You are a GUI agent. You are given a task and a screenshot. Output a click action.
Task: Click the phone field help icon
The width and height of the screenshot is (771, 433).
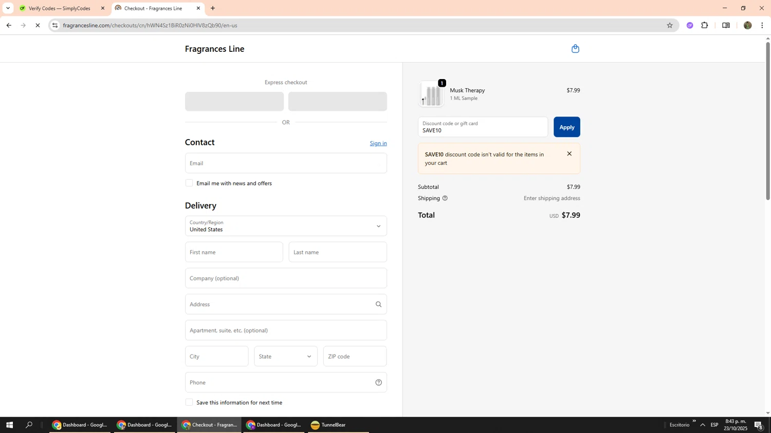[x=379, y=382]
